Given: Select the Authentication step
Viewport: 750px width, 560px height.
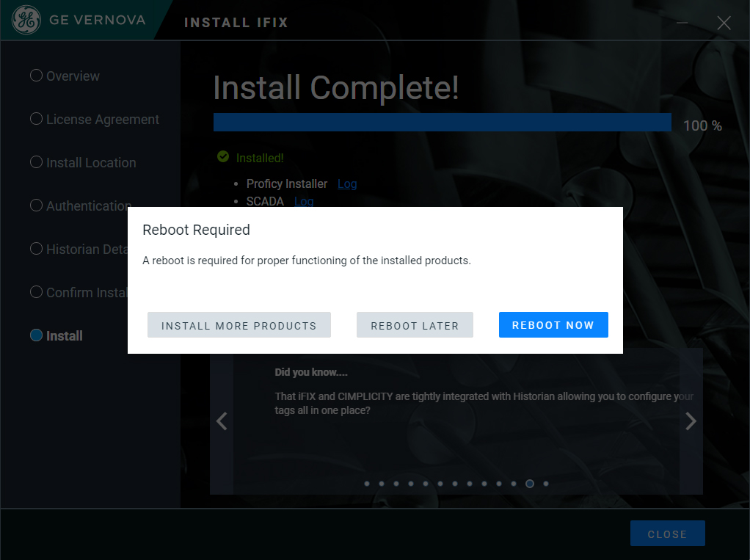Looking at the screenshot, I should pyautogui.click(x=81, y=206).
